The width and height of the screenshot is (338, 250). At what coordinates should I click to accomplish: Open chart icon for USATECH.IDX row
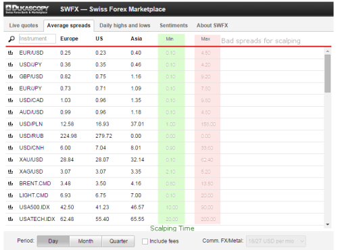click(10, 219)
